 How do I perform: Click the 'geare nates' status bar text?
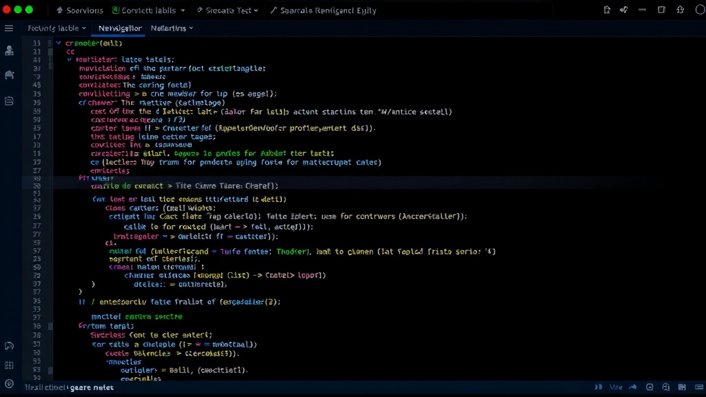tap(92, 387)
